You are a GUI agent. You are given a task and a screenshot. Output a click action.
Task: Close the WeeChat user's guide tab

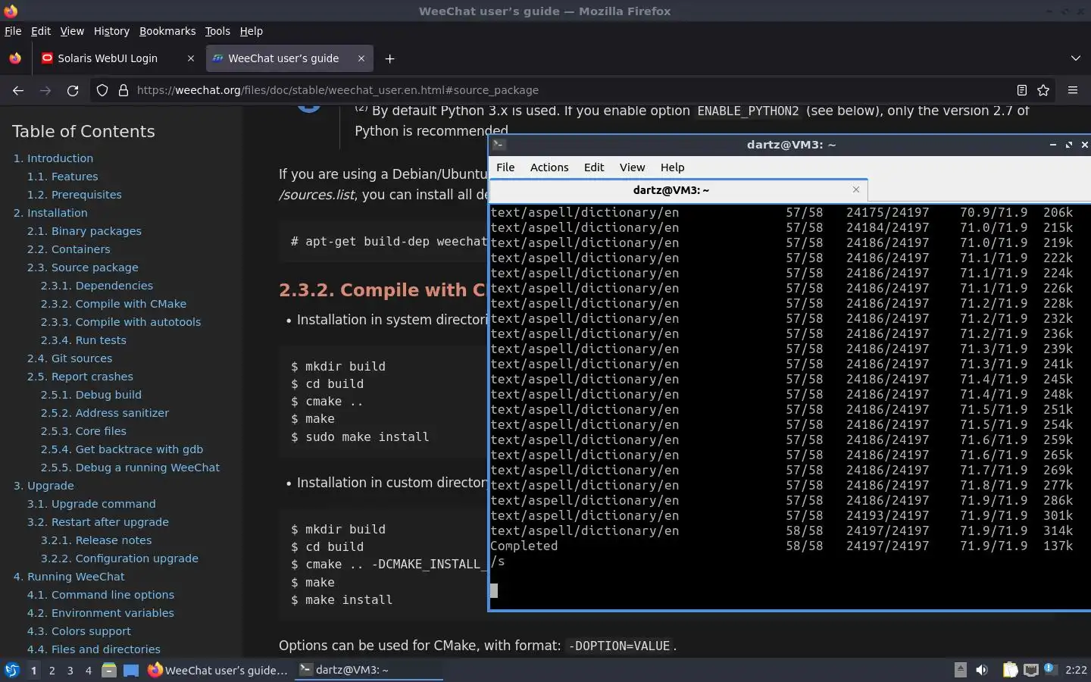pos(361,58)
